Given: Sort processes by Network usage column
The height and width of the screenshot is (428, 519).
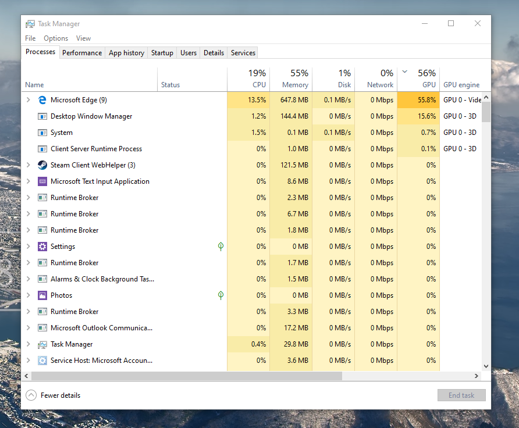Looking at the screenshot, I should pos(376,80).
